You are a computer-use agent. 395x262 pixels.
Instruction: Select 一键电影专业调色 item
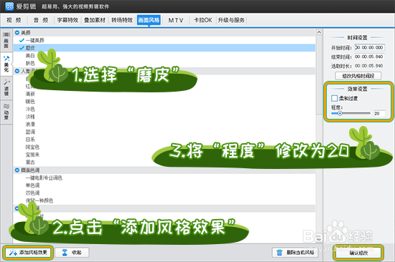point(44,178)
